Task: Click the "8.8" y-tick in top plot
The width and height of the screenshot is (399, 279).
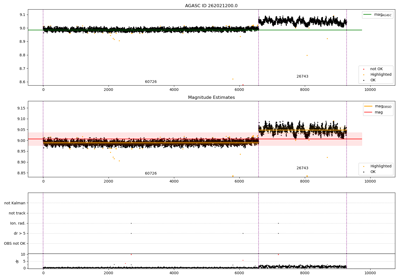Action: point(22,55)
